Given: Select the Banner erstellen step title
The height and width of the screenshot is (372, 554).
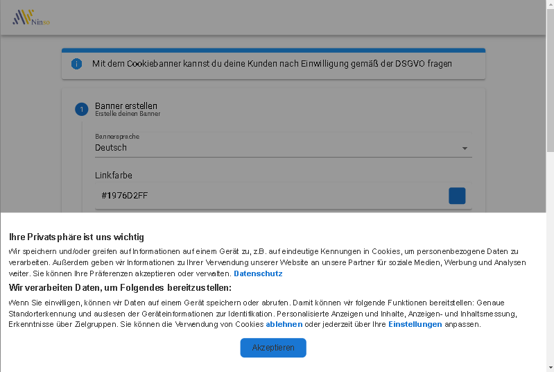Looking at the screenshot, I should [x=126, y=106].
